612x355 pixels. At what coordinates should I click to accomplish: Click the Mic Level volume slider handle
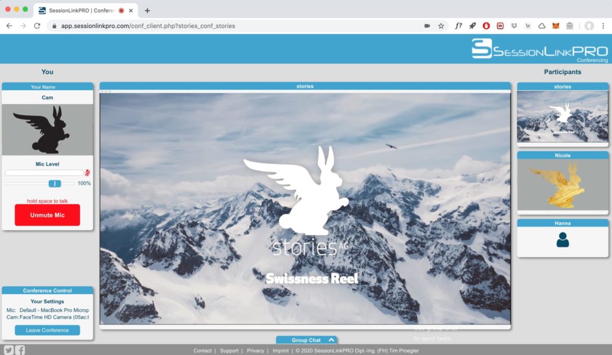point(54,183)
